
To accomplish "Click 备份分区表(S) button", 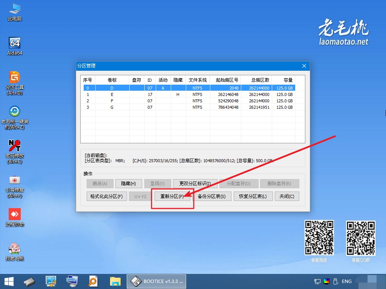I will coord(211,196).
